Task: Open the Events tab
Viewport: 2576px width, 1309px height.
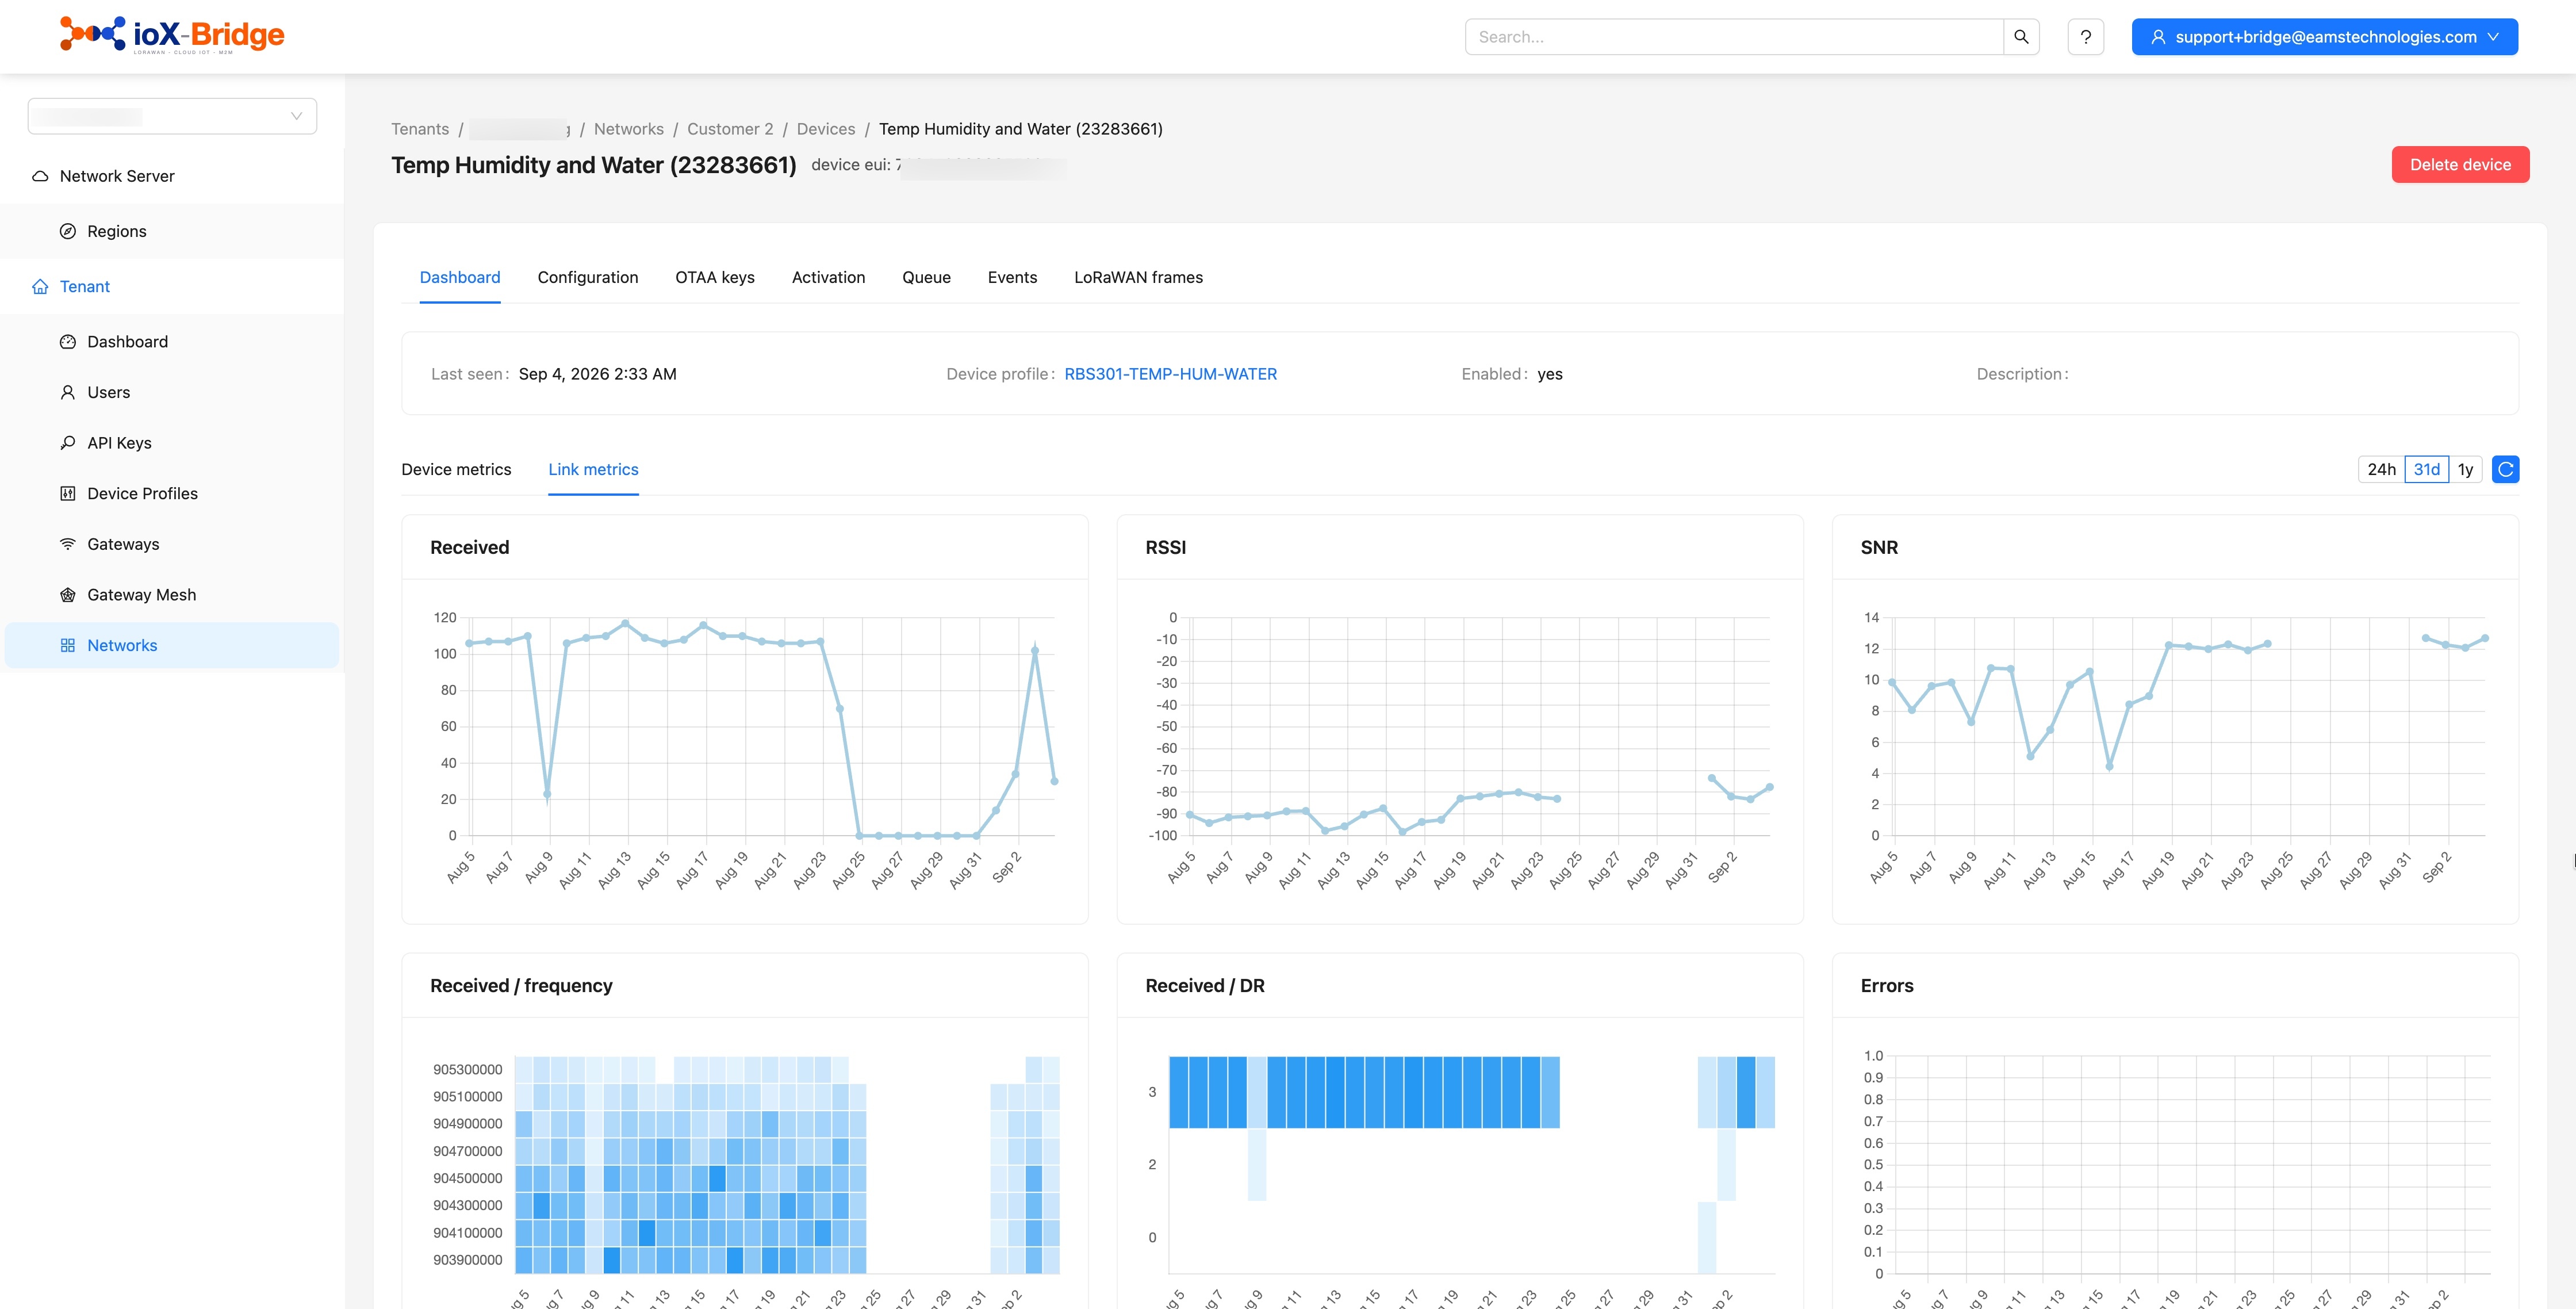Action: pos(1012,278)
